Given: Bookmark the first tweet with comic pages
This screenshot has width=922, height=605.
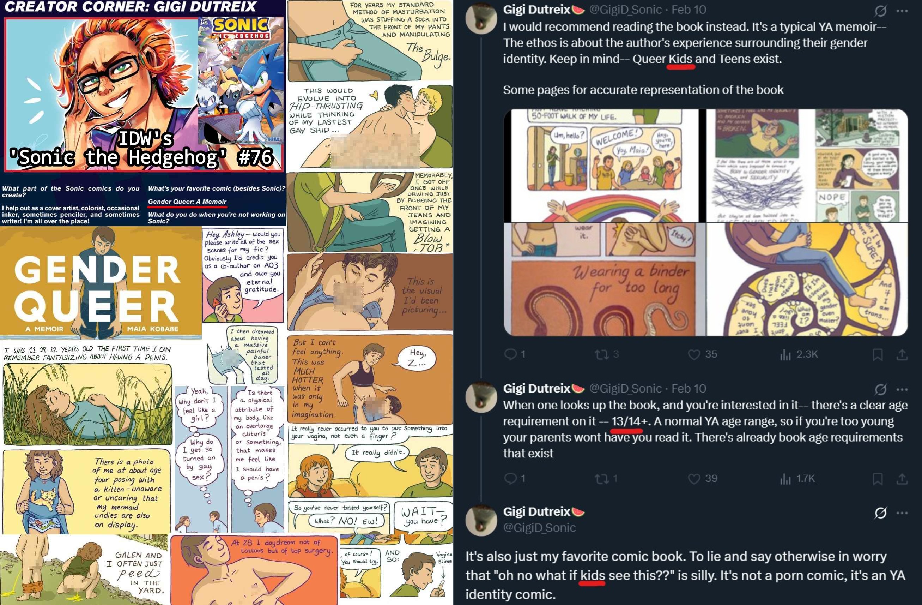Looking at the screenshot, I should pos(878,354).
